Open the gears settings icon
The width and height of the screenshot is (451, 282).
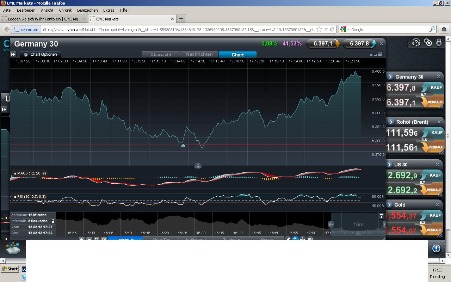point(428,43)
